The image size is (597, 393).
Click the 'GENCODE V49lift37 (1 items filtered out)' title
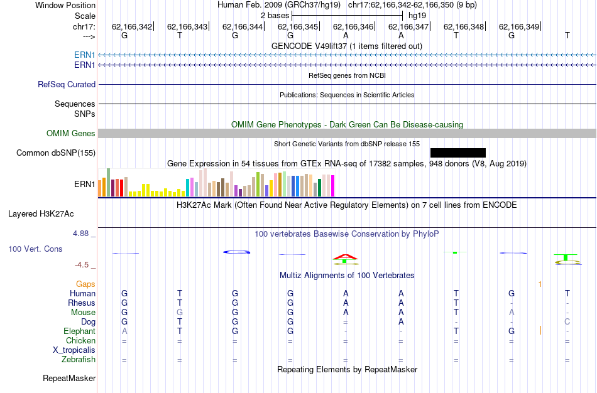click(347, 46)
